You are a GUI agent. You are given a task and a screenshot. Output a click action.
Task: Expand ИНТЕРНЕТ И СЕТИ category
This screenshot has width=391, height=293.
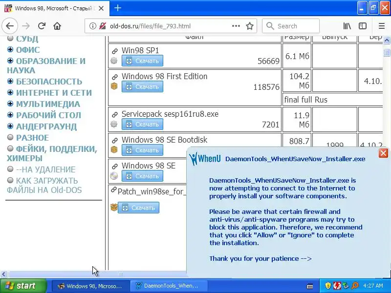pyautogui.click(x=10, y=92)
